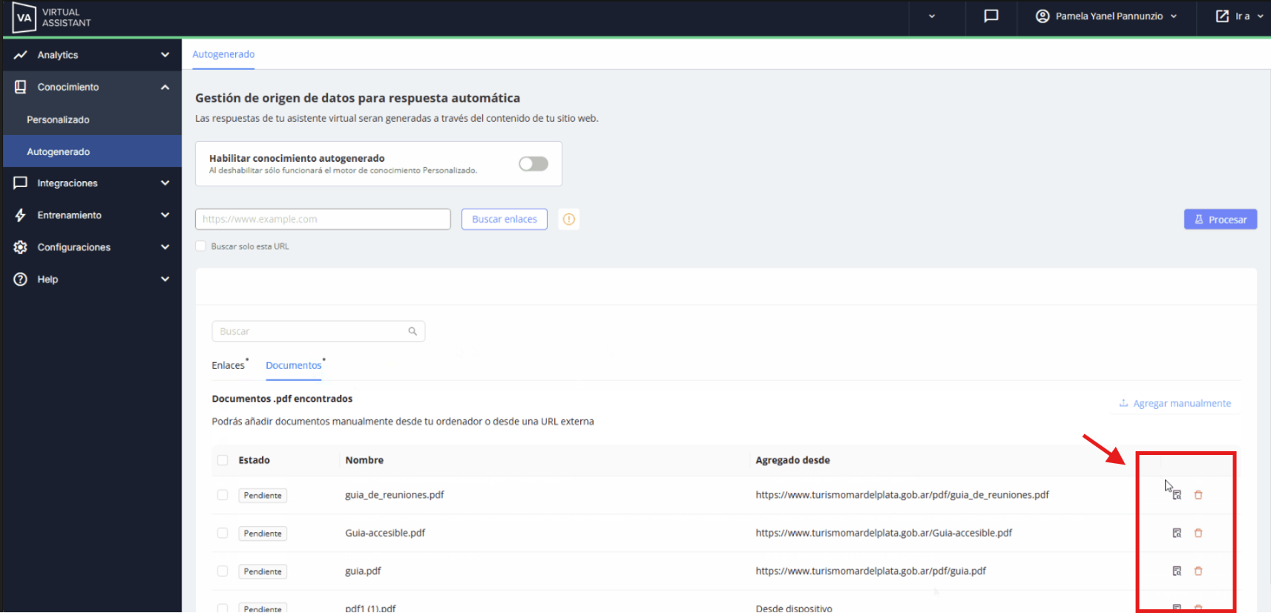Click the Nombre column header
Viewport: 1271px width, 613px height.
pos(364,460)
